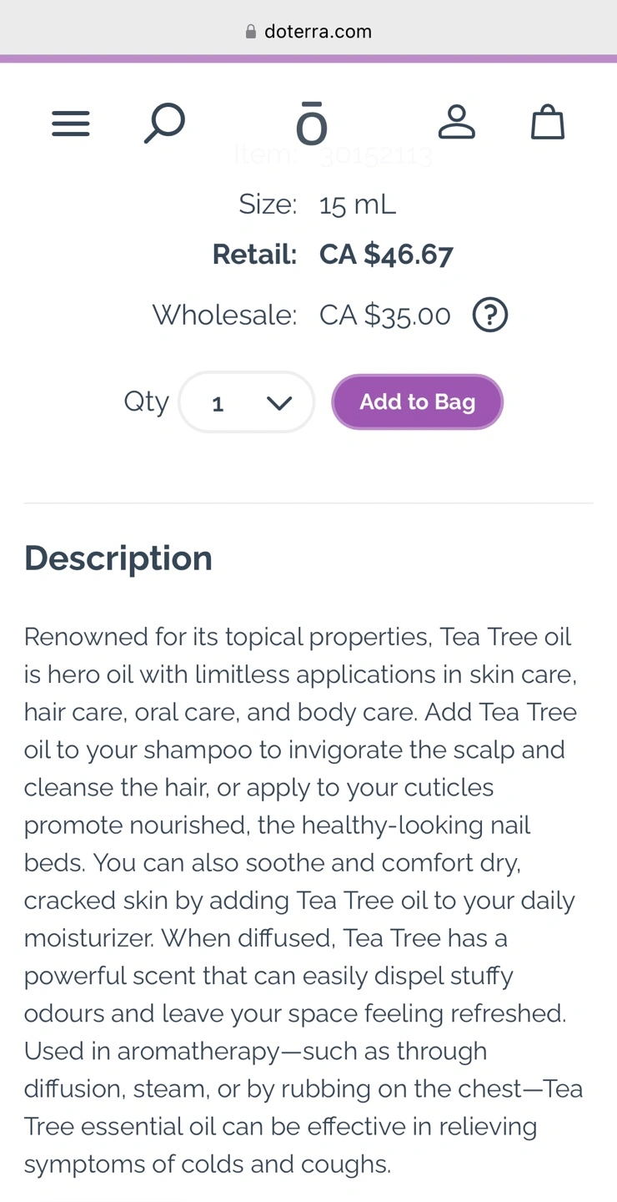Open the Qty dropdown
Screen dimensions: 617x1202
pyautogui.click(x=247, y=402)
